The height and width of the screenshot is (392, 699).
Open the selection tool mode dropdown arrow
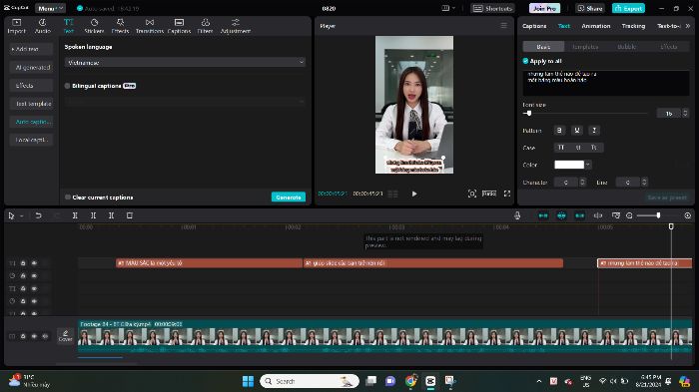pyautogui.click(x=21, y=216)
